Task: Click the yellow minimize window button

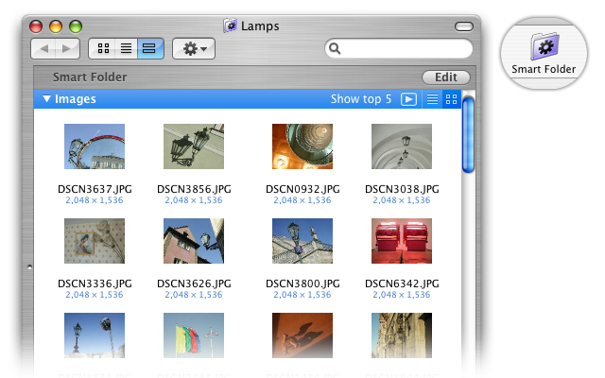Action: tap(56, 26)
